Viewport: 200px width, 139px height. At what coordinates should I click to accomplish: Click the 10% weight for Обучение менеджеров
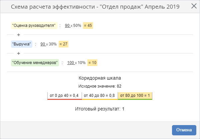click(81, 62)
